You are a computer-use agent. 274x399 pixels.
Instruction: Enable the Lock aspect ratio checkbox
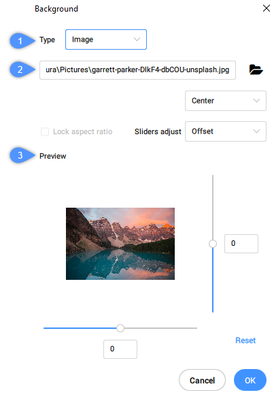pos(45,131)
